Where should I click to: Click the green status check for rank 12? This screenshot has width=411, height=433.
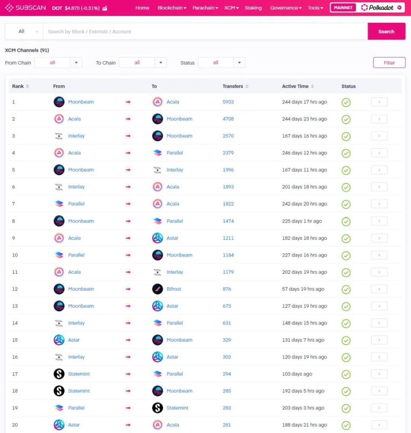pos(346,290)
